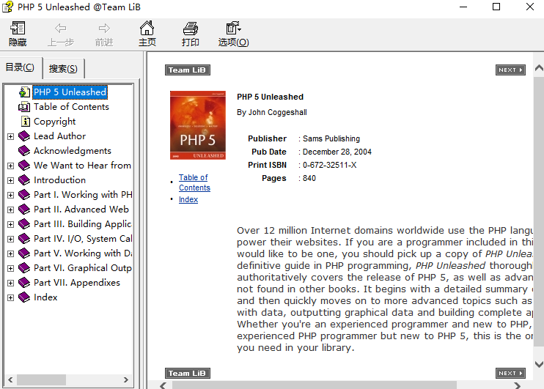Image resolution: width=544 pixels, height=389 pixels.
Task: Expand Part I. Working with PHP node
Action: (11, 195)
